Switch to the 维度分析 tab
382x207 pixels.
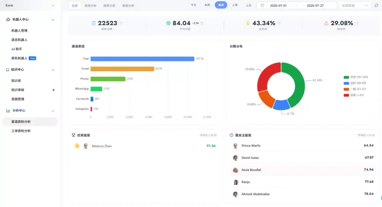tap(128, 6)
